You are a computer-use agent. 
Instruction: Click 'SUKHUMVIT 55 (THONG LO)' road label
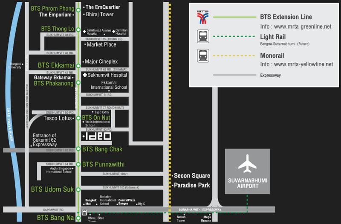104,39
